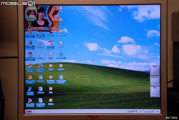The image size is (179, 120).
Task: Select the folder at the TV window's bottom-right corner
Action: [x=61, y=33]
